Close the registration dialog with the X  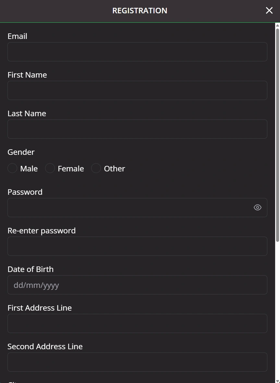click(x=269, y=10)
